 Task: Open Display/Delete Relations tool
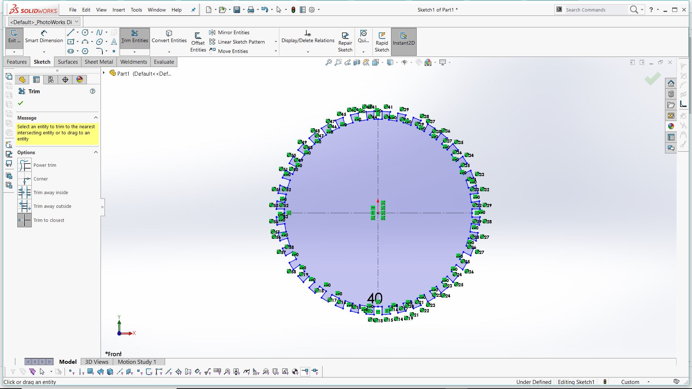[x=307, y=36]
